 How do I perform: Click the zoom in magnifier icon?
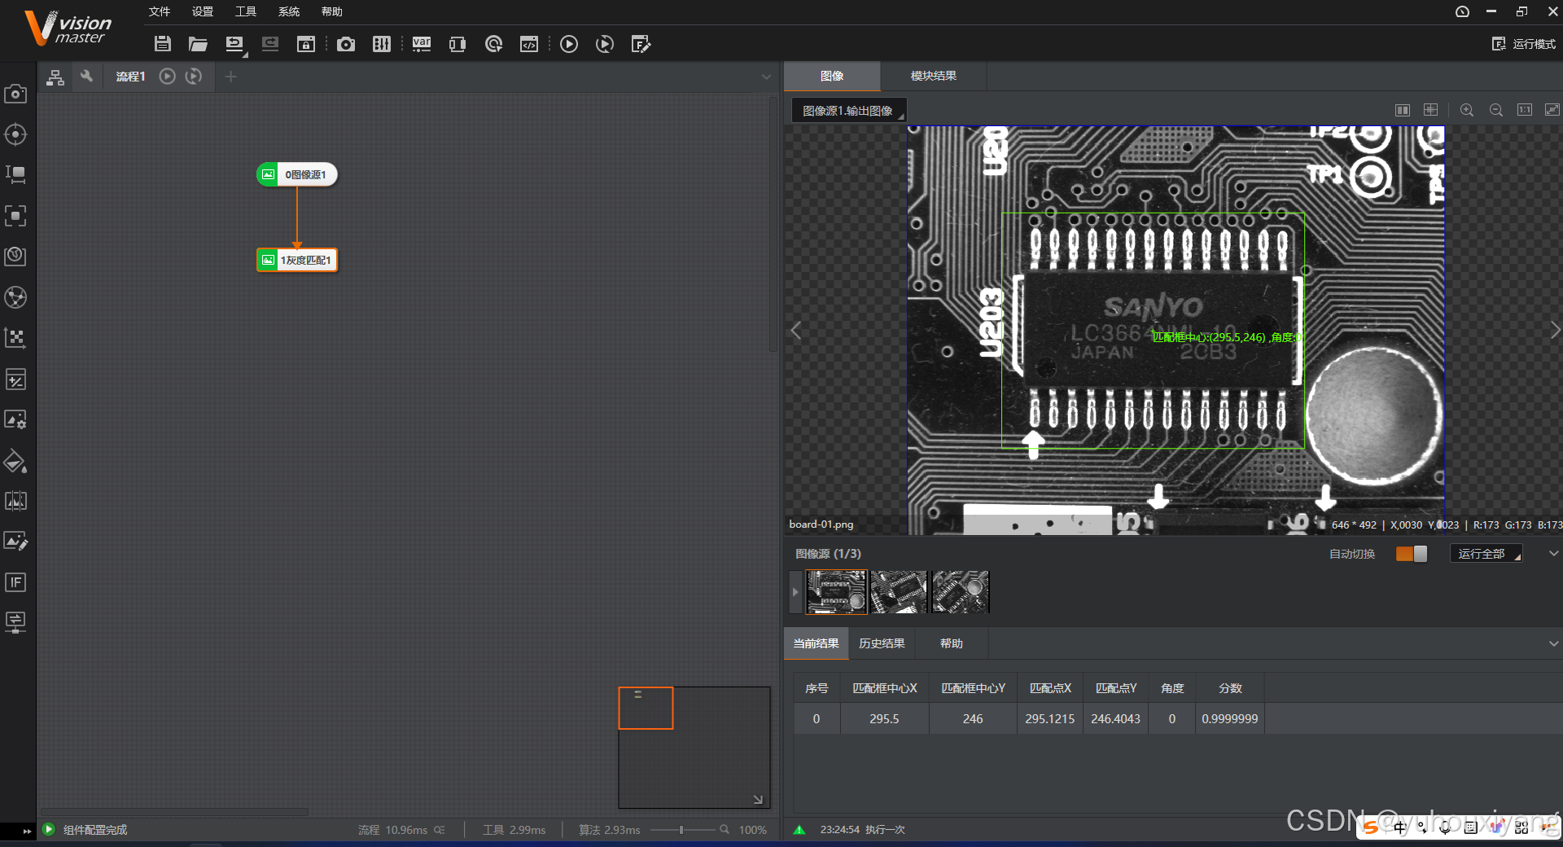pos(1467,110)
